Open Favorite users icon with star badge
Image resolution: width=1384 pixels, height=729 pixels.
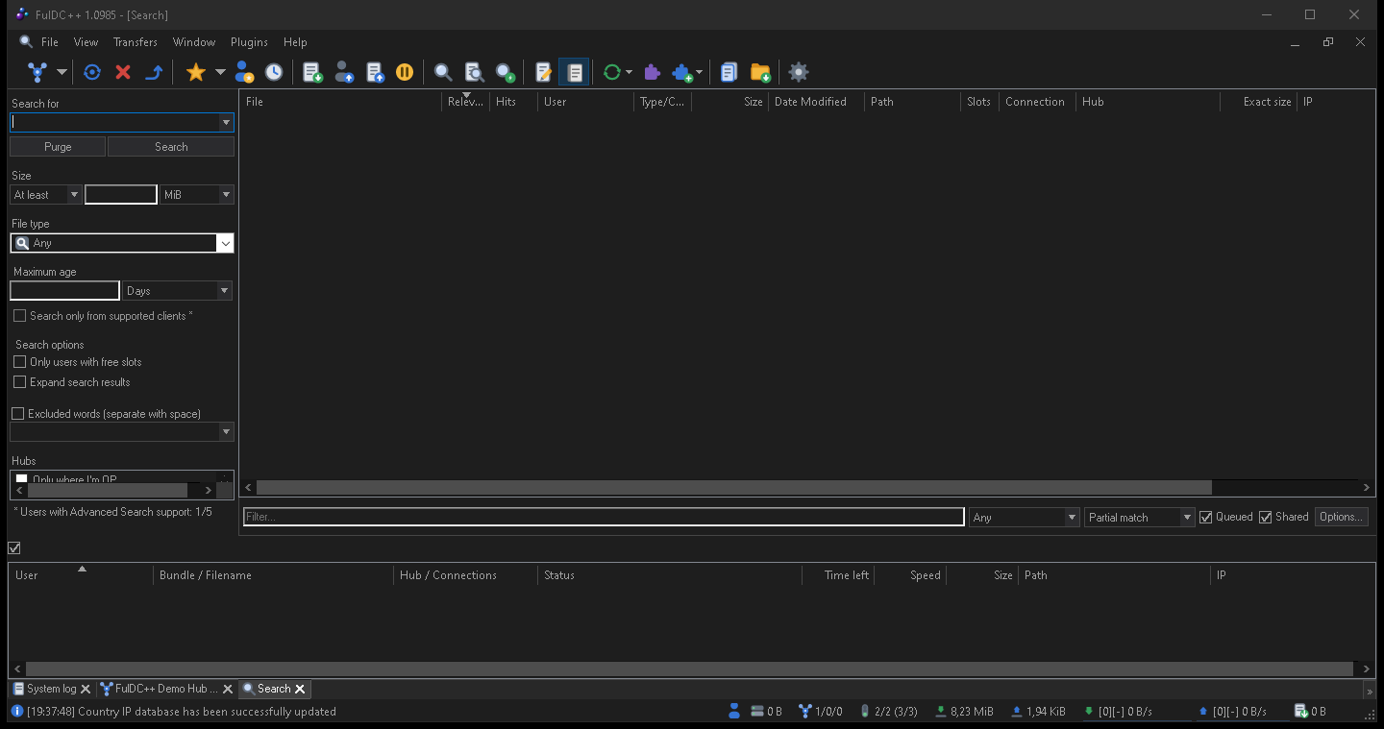(244, 72)
